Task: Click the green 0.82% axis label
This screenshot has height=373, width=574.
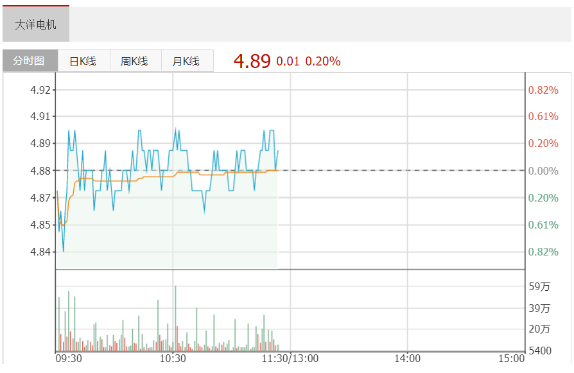Action: (543, 252)
